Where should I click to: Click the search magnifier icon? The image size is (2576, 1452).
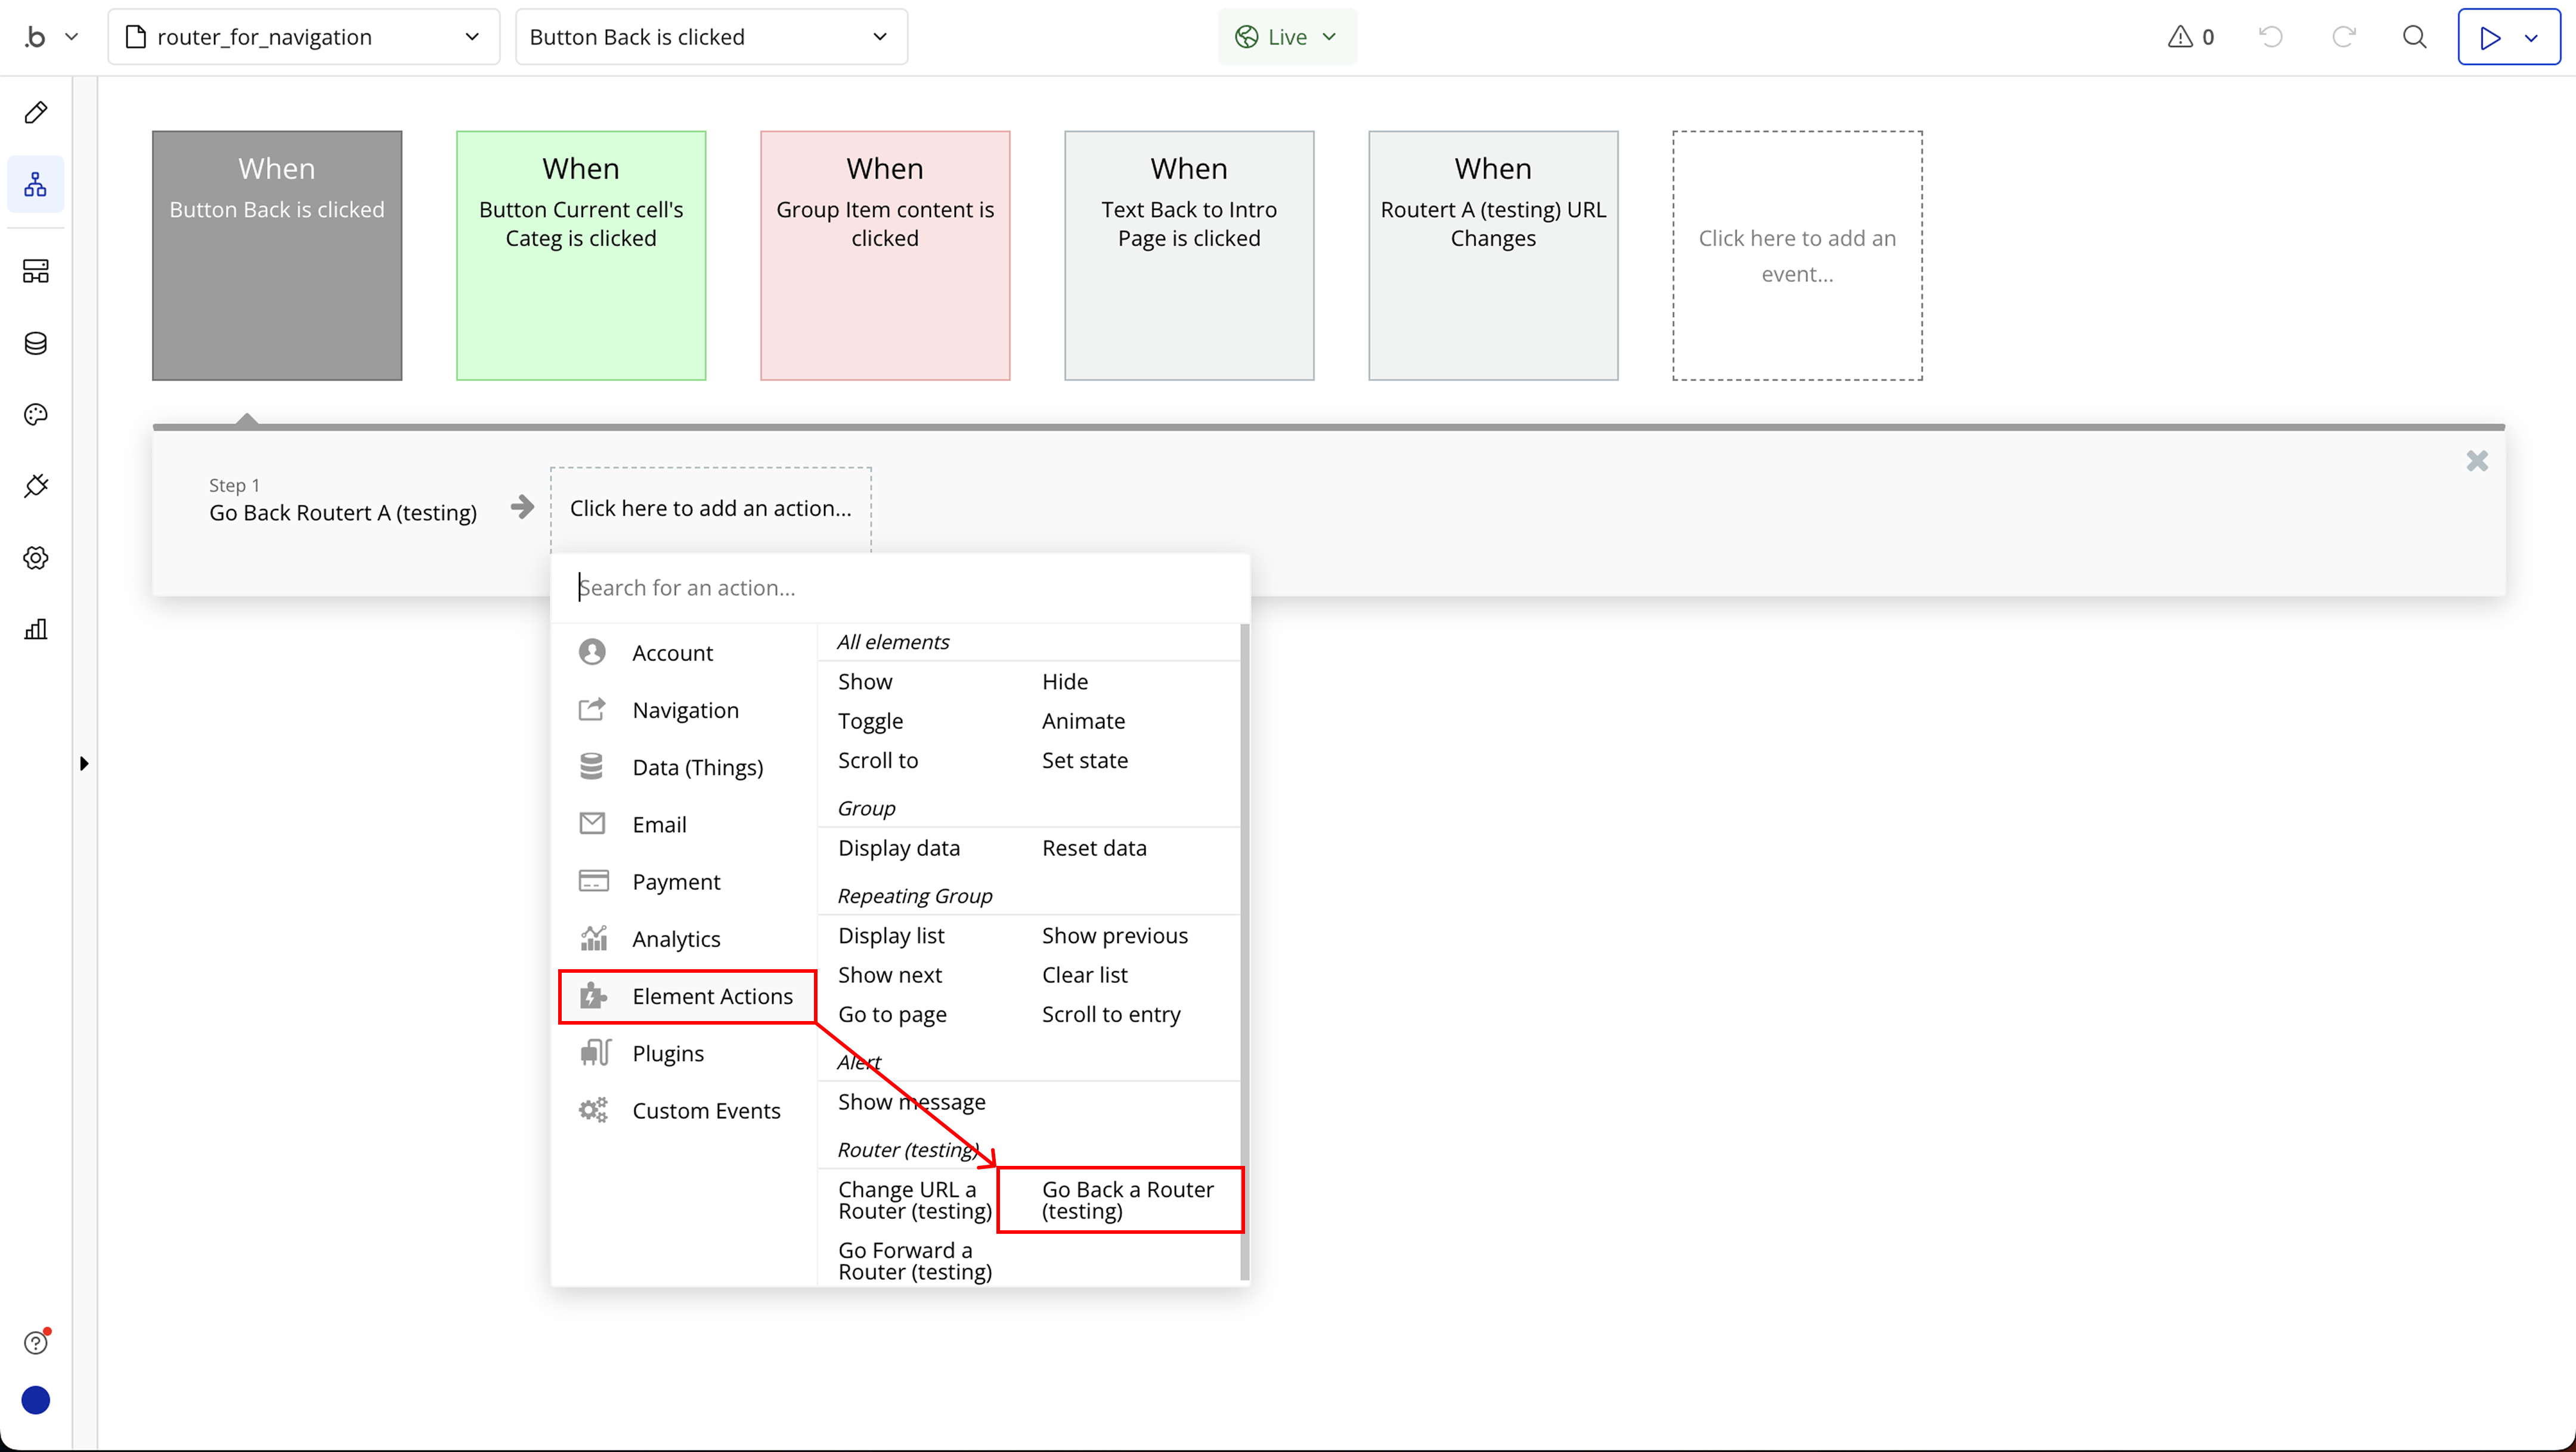pos(2414,37)
